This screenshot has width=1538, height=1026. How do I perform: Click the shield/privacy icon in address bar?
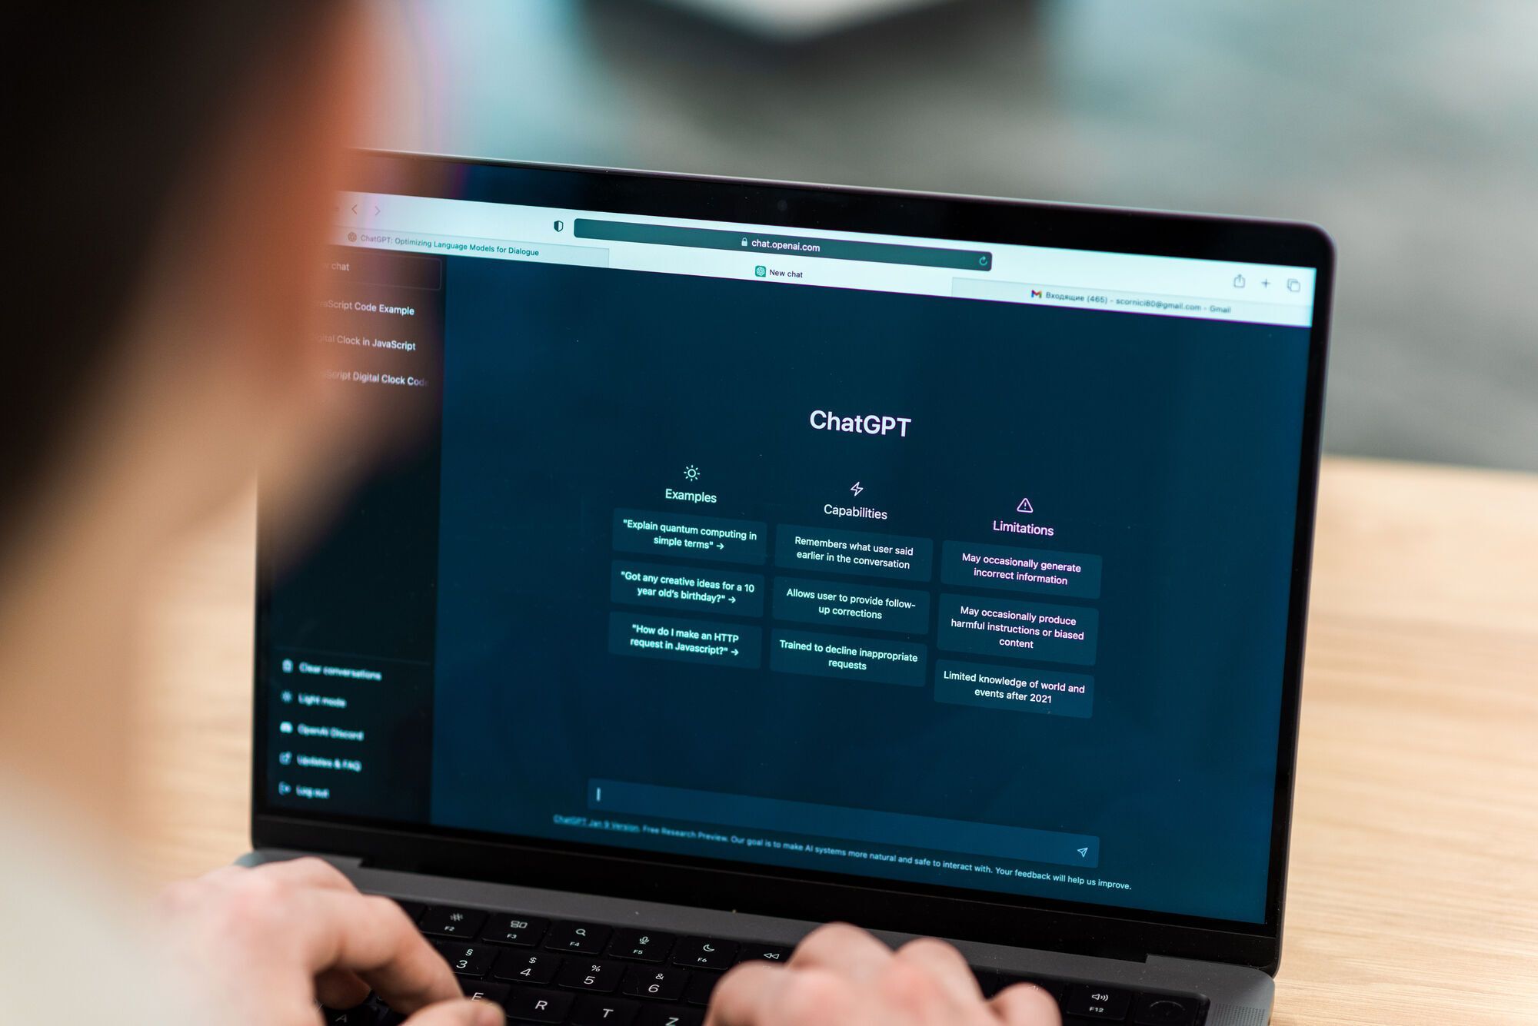click(x=559, y=224)
